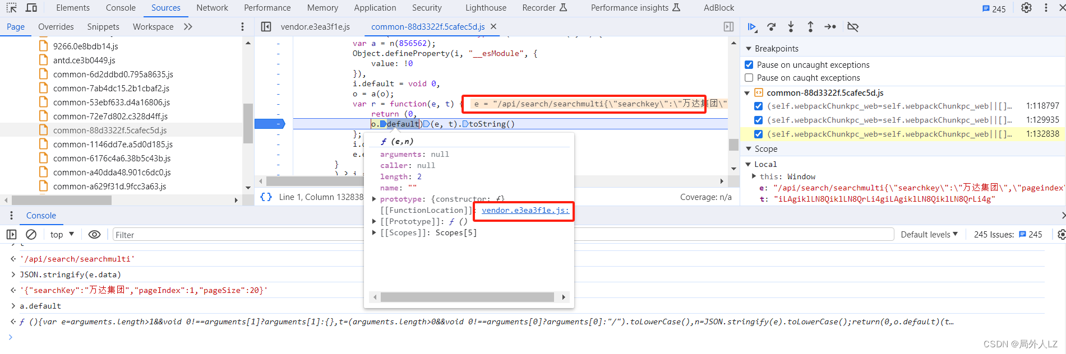Expand this: Window object
The height and width of the screenshot is (354, 1066).
coord(754,176)
